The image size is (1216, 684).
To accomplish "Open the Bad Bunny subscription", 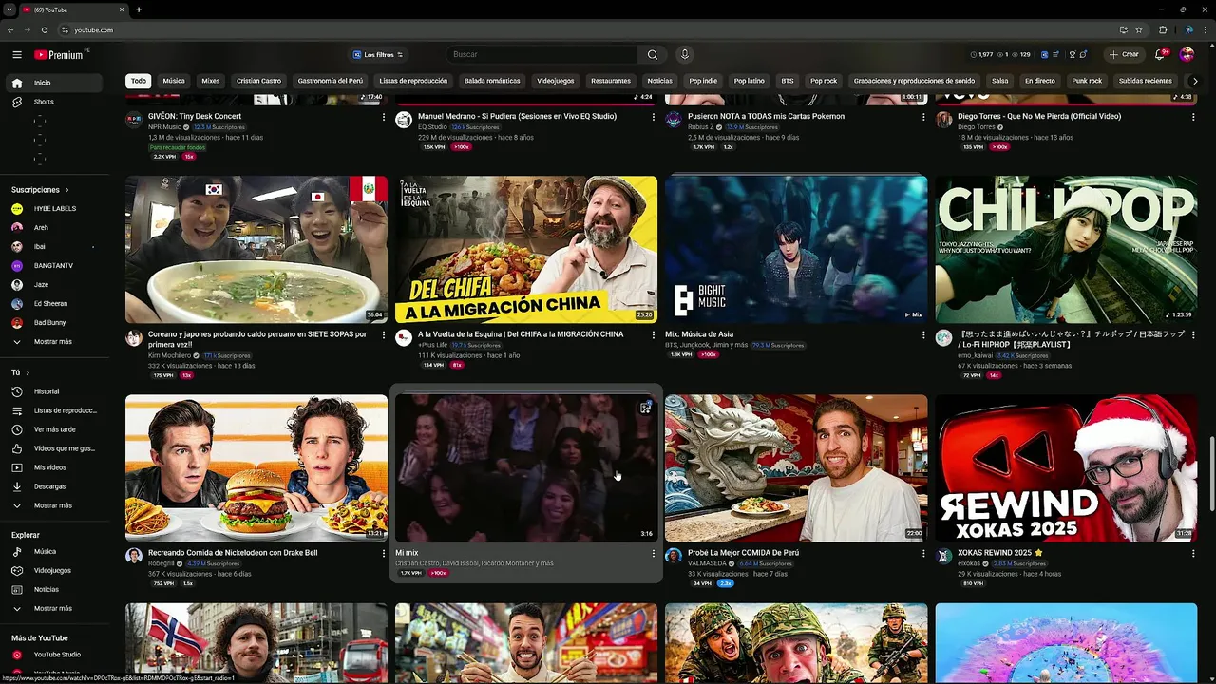I will [x=55, y=323].
